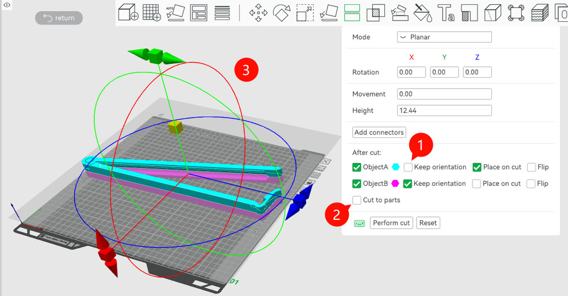Image resolution: width=568 pixels, height=296 pixels.
Task: Click the hatched corner tool icon
Action: pyautogui.click(x=470, y=12)
